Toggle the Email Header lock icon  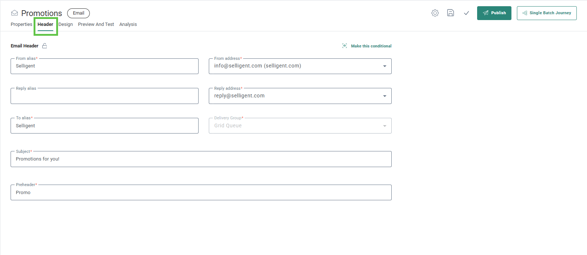coord(45,46)
